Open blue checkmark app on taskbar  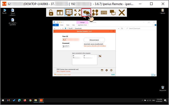point(14,100)
